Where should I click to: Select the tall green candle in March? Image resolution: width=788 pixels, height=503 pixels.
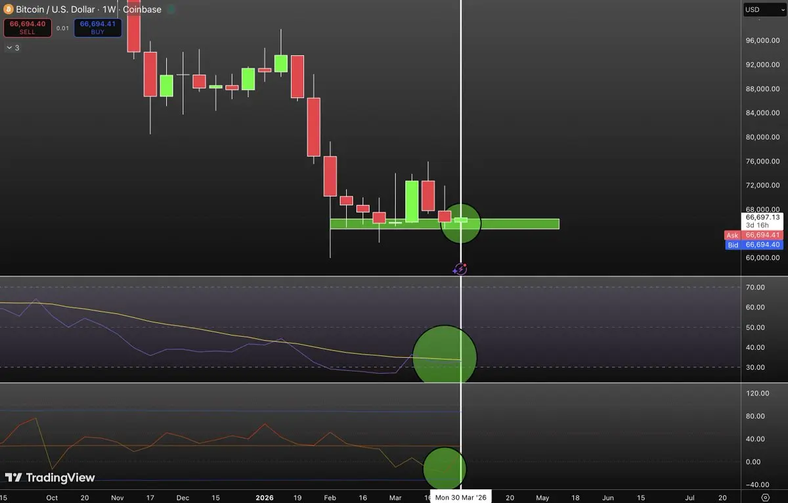(x=412, y=202)
